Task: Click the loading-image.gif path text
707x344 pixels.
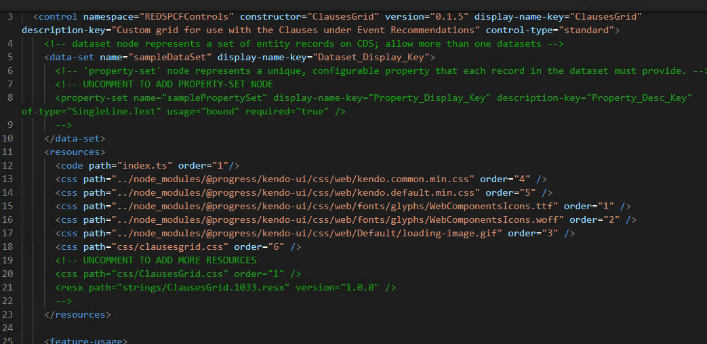Action: tap(298, 233)
